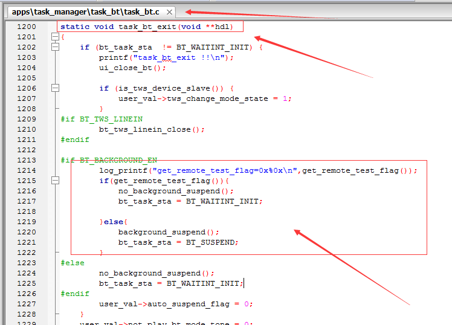Click line number 1200 in the margin
This screenshot has width=452, height=325.
point(27,27)
